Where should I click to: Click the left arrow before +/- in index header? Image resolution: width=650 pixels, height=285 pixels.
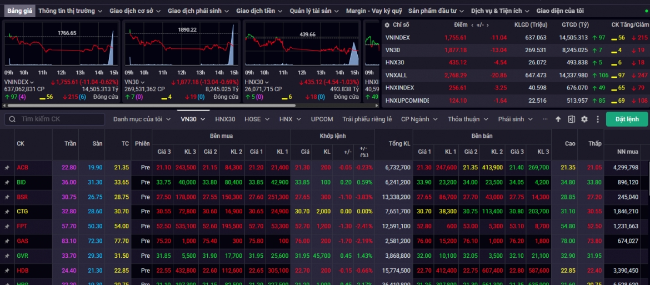[x=473, y=25]
